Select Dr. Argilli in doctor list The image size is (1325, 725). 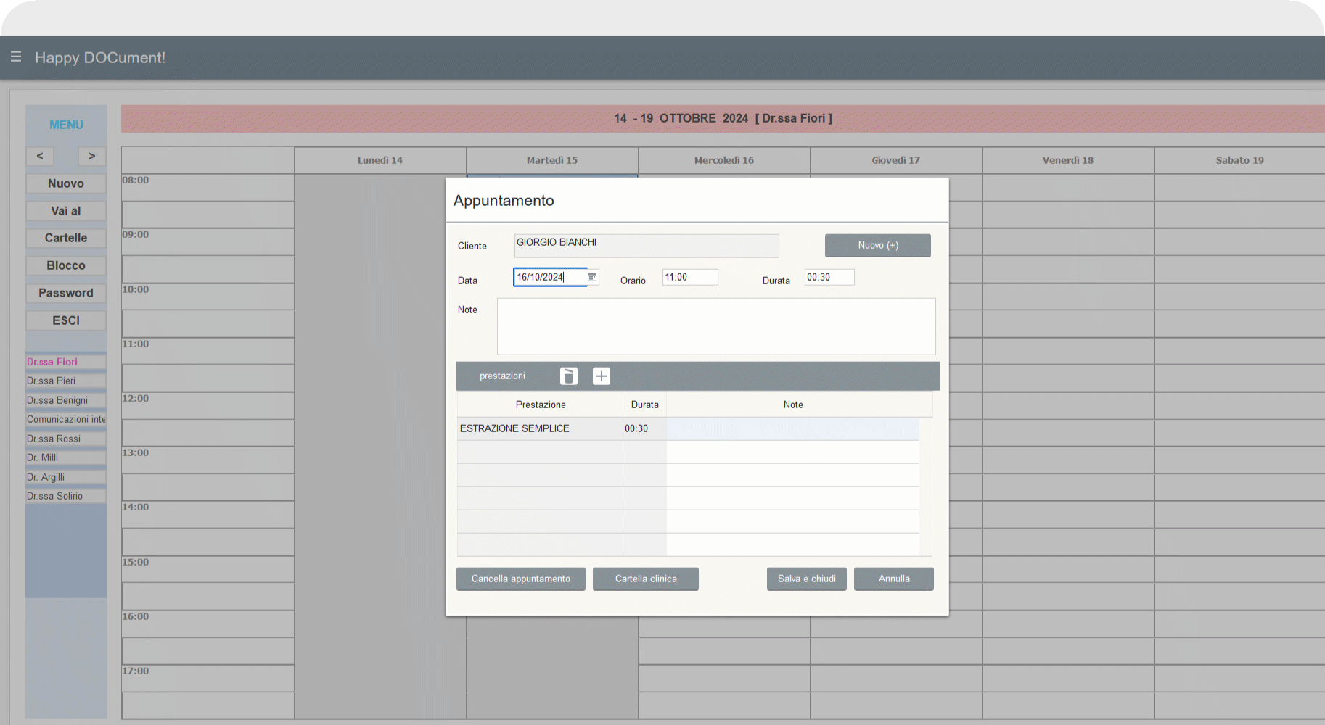pos(46,477)
